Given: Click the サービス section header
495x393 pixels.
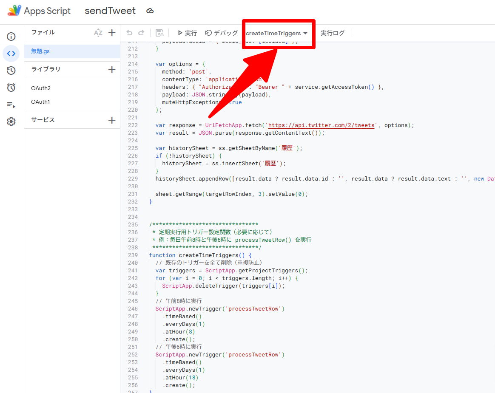Looking at the screenshot, I should [43, 119].
